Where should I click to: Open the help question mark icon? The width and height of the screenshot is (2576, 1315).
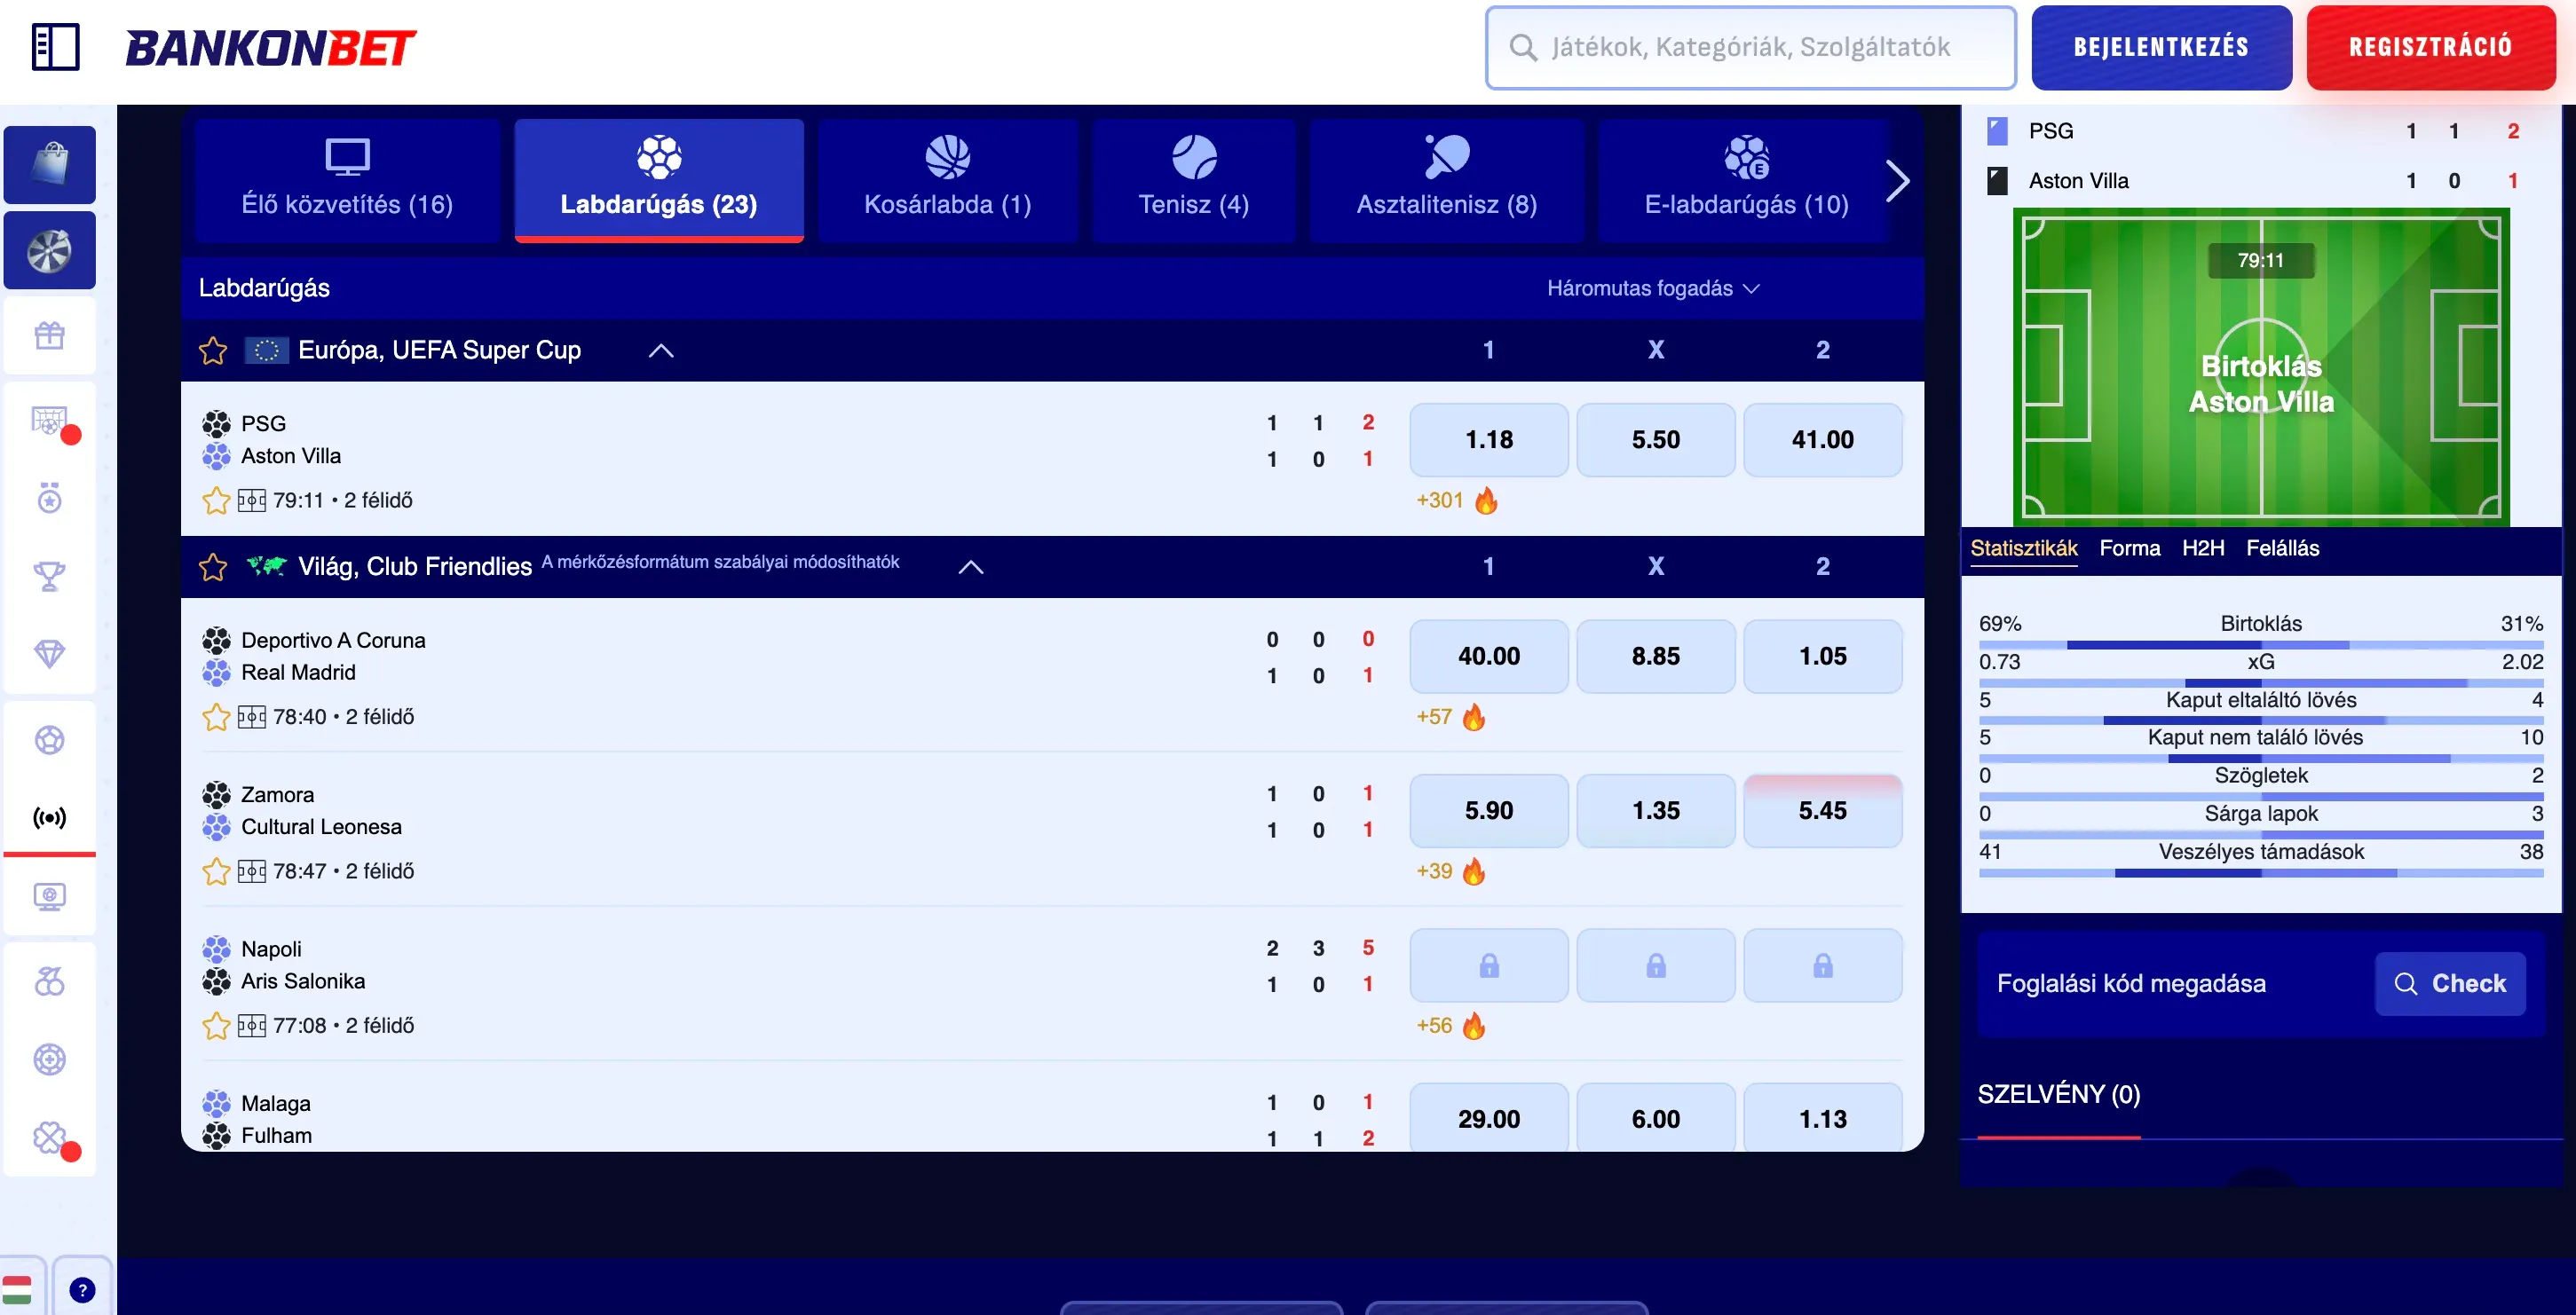(82, 1290)
